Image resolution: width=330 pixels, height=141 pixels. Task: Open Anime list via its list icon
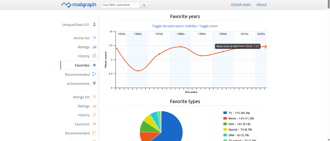point(94,38)
